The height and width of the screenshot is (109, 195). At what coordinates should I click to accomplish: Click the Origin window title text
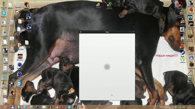point(107,32)
